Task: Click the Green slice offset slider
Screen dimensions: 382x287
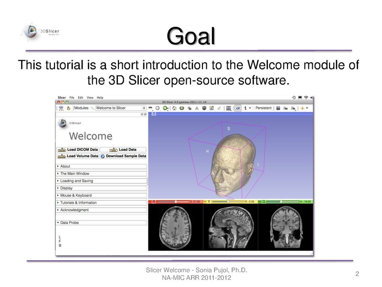Action: (x=283, y=201)
